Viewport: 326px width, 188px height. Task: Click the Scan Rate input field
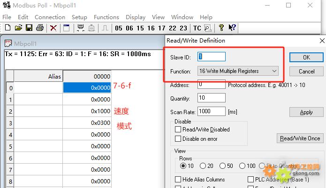point(212,111)
